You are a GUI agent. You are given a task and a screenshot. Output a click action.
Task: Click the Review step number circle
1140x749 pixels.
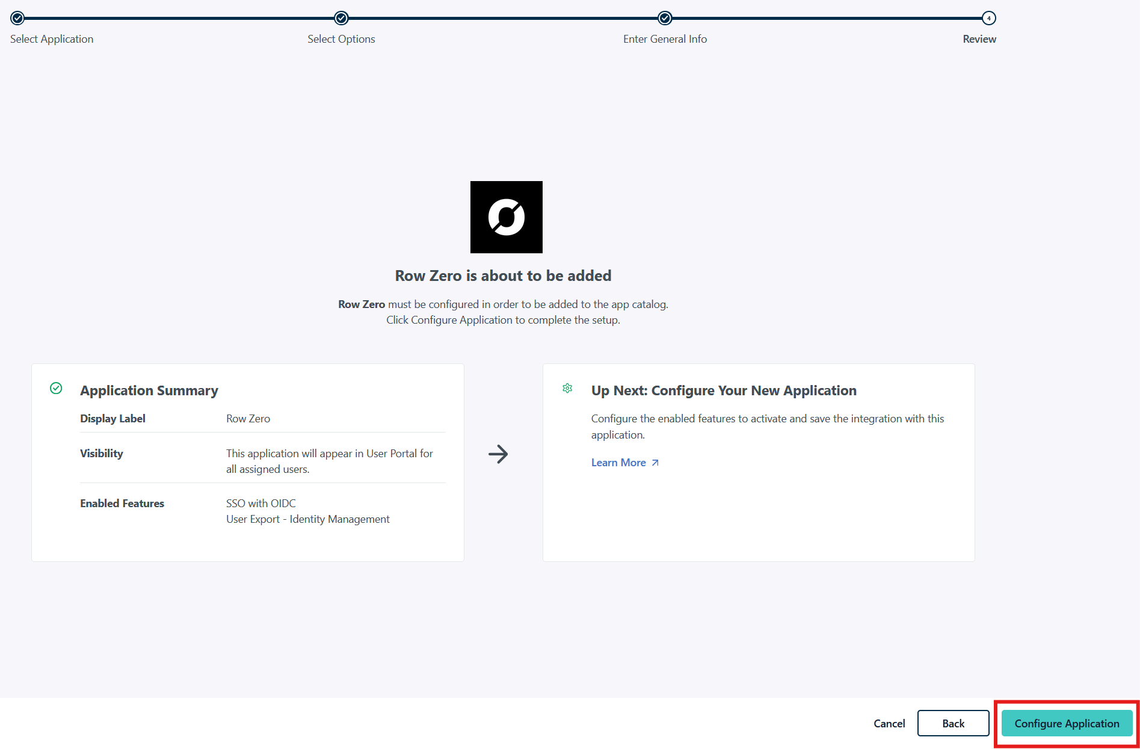click(988, 18)
